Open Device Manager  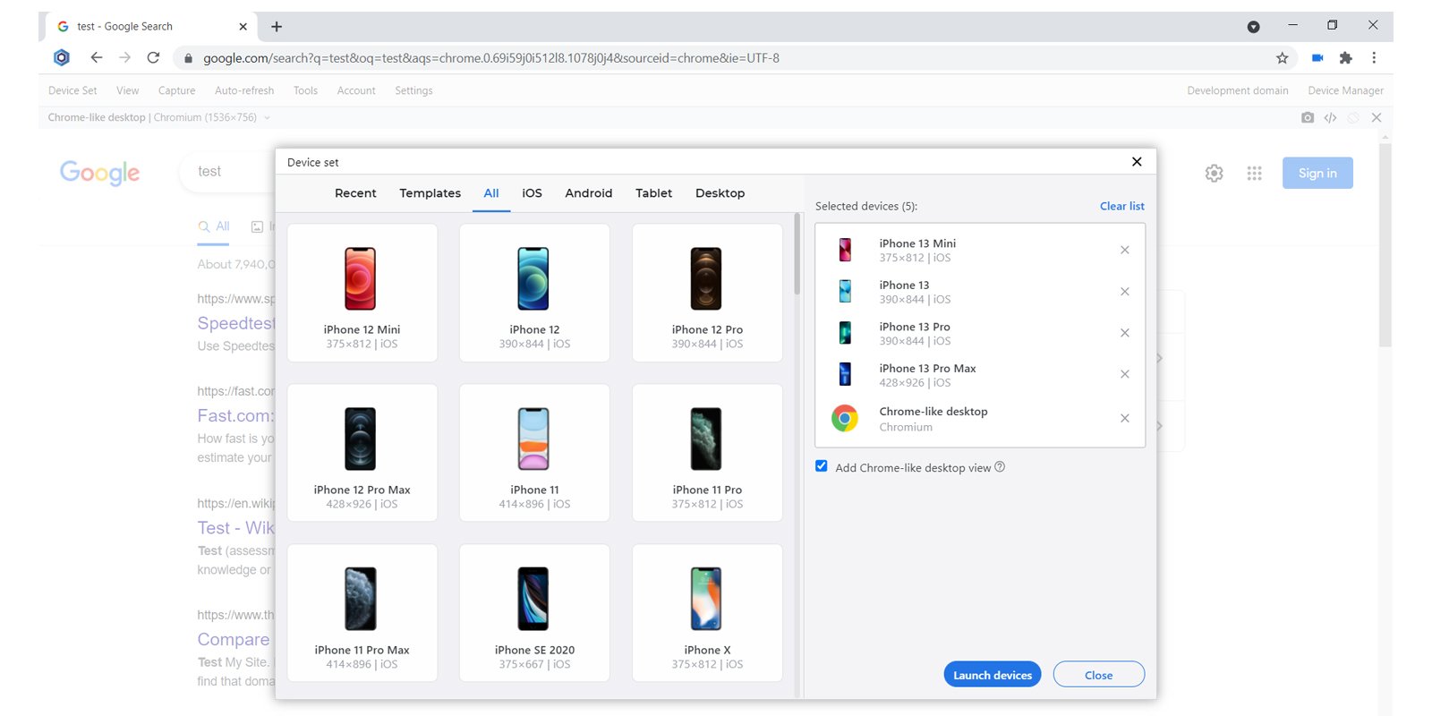(1345, 90)
